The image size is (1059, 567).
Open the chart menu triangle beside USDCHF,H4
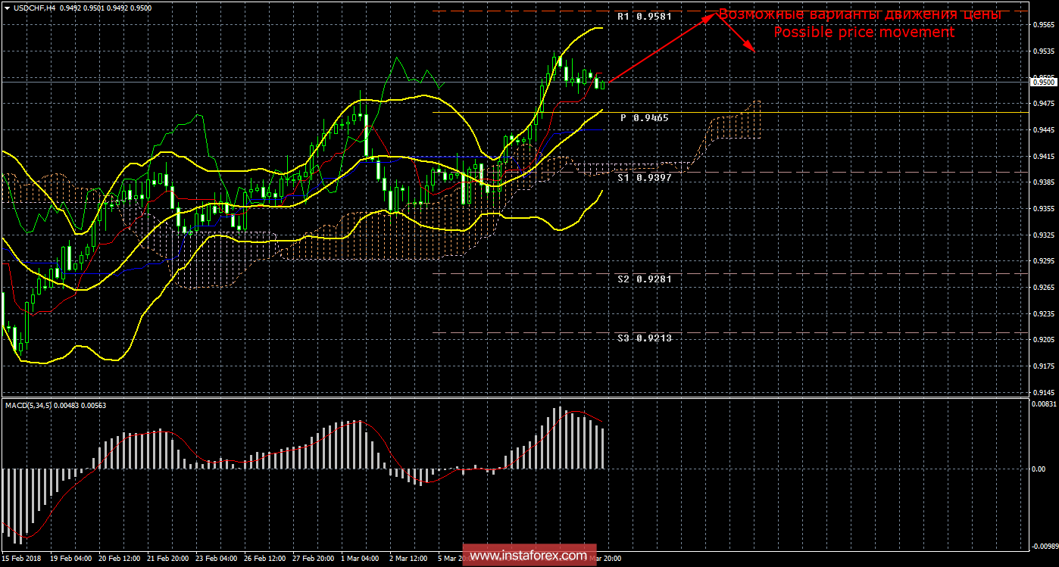[x=8, y=9]
